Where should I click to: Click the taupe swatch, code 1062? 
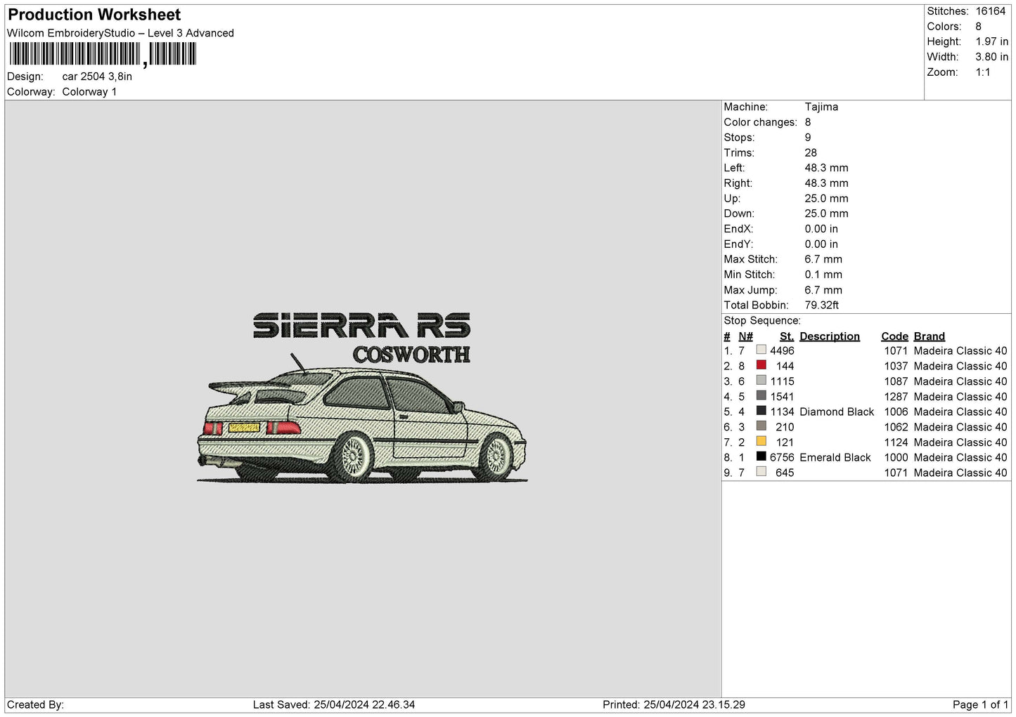[761, 426]
